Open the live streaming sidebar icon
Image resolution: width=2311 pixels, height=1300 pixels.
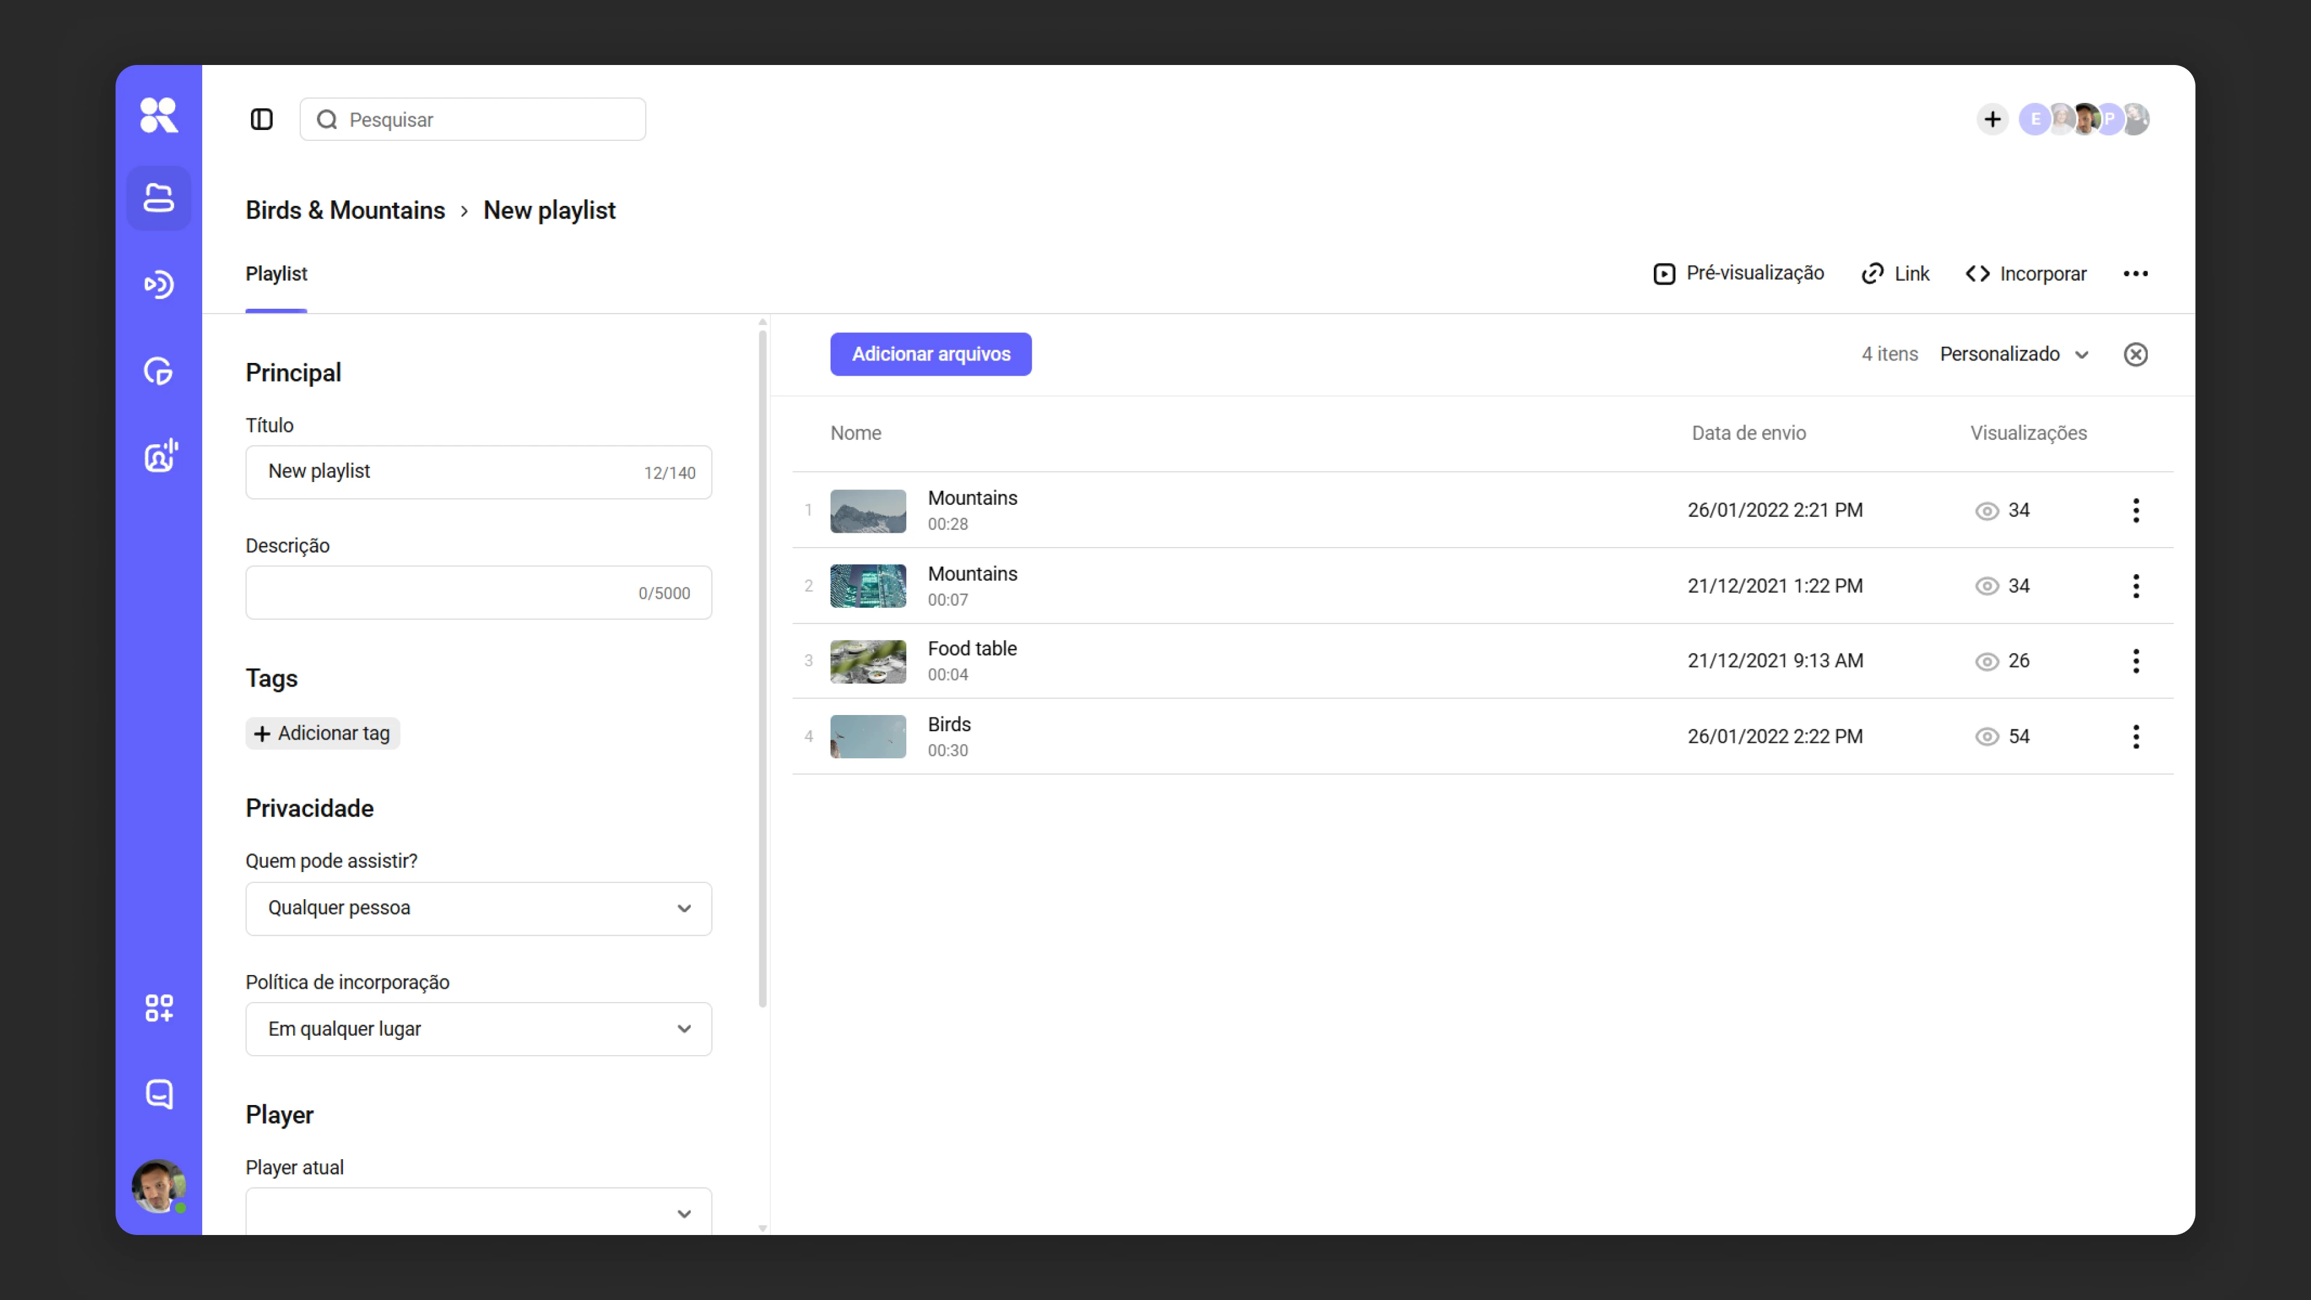tap(159, 285)
